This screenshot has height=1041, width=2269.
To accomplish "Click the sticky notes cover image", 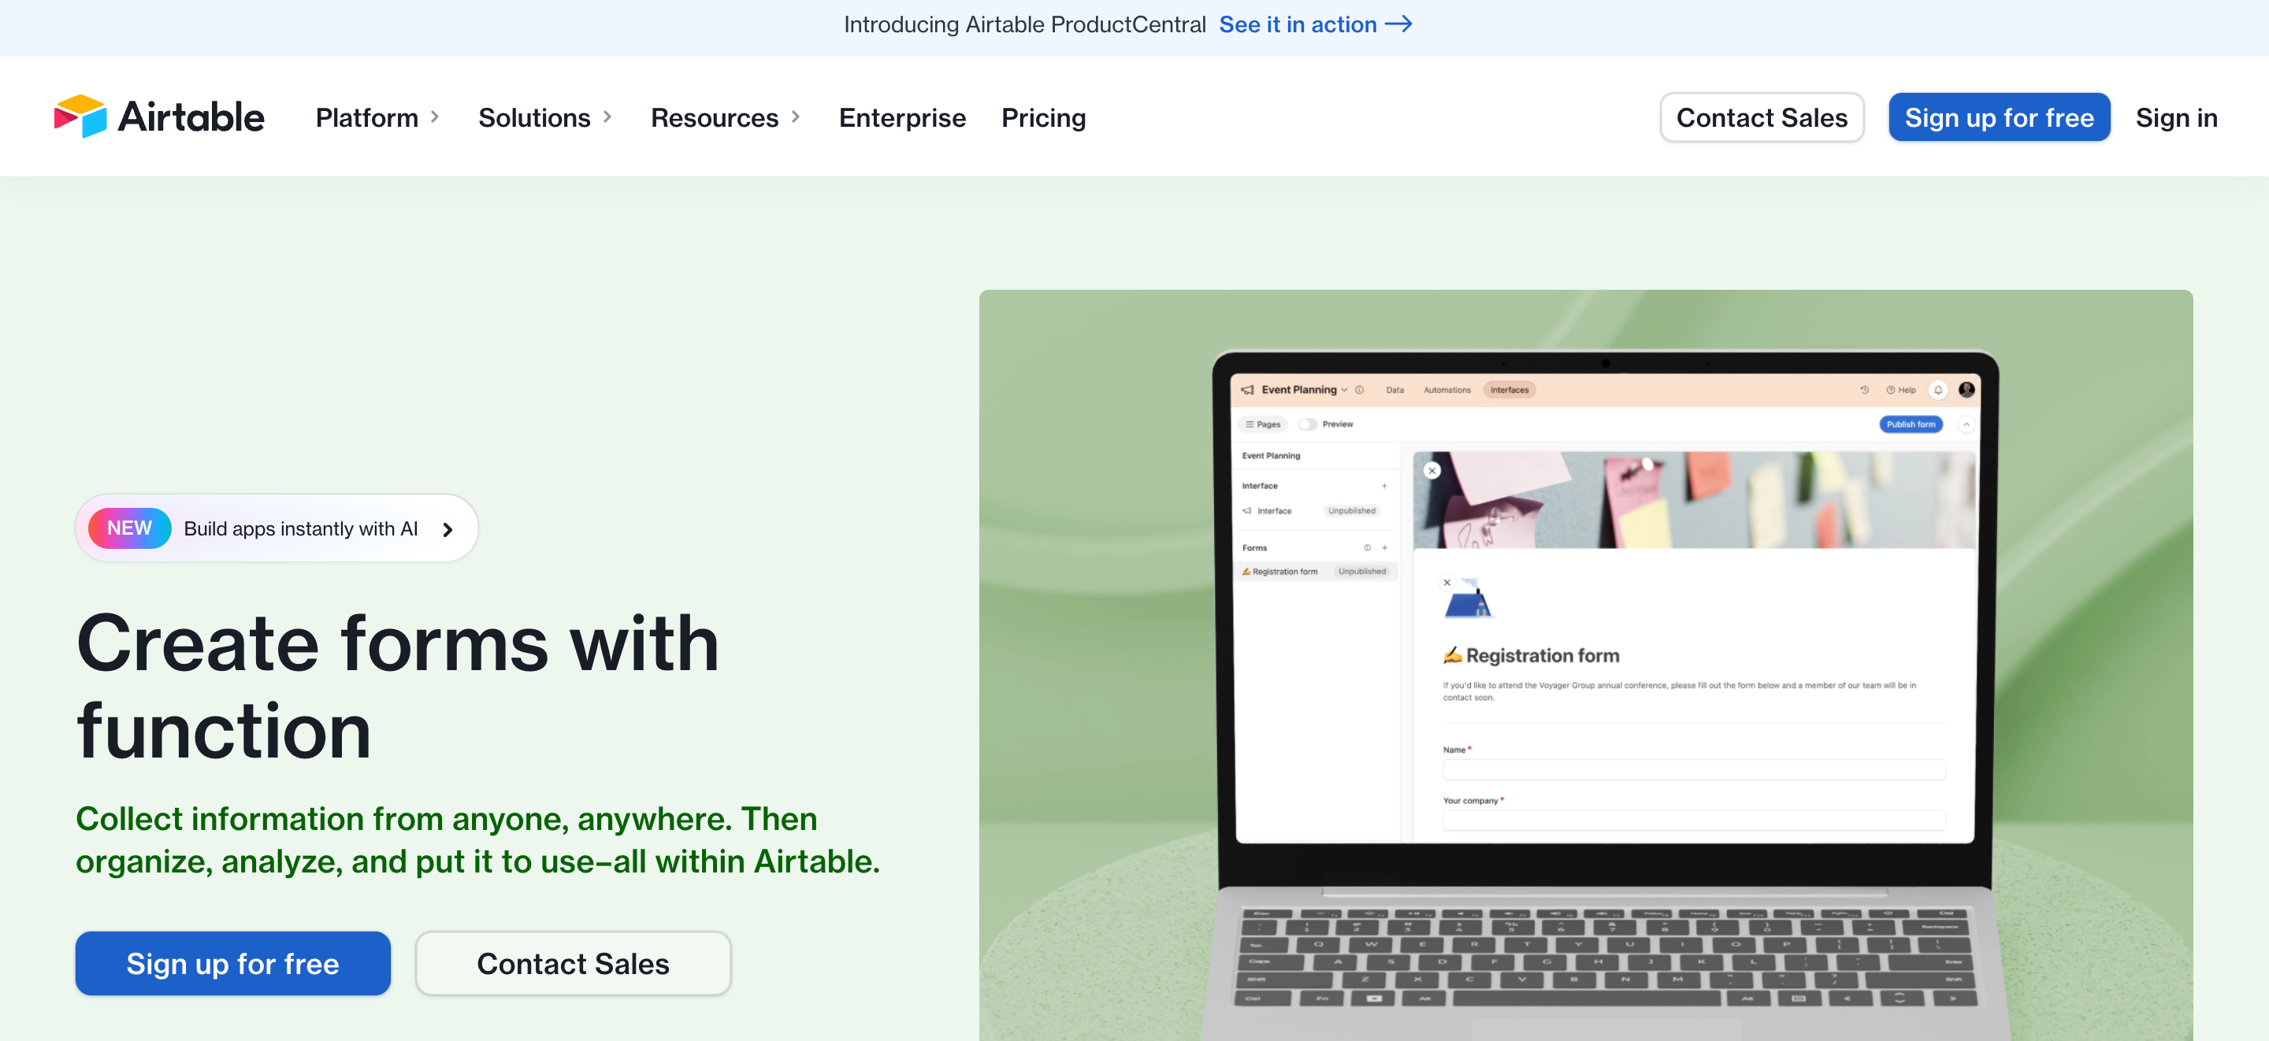I will coord(1694,500).
